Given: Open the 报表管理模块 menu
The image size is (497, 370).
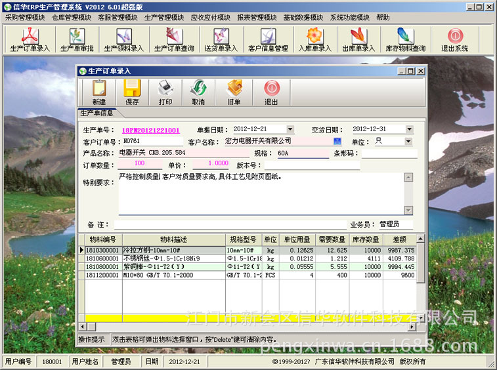Looking at the screenshot, I should click(x=257, y=18).
